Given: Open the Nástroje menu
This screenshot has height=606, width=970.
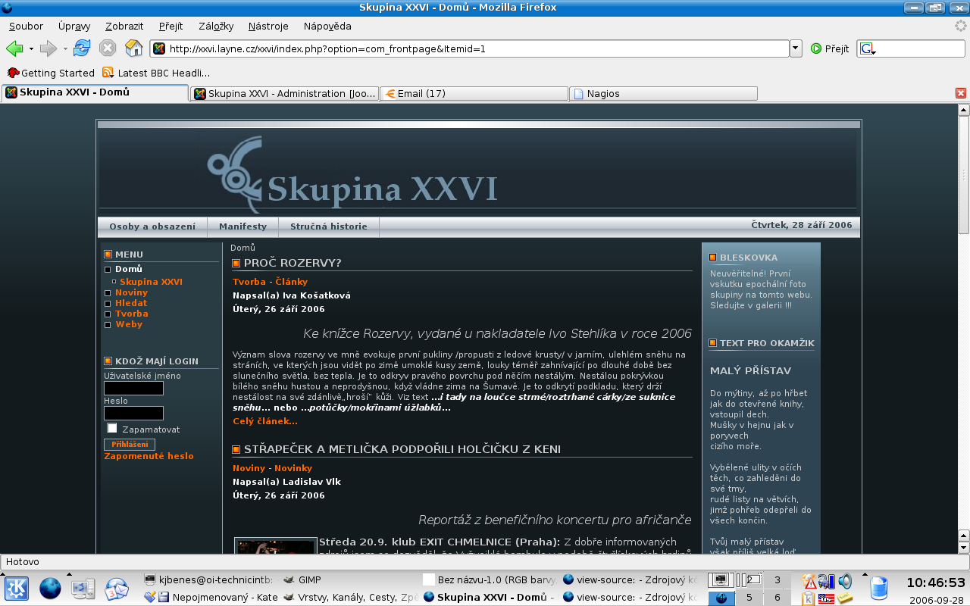Looking at the screenshot, I should click(x=268, y=26).
